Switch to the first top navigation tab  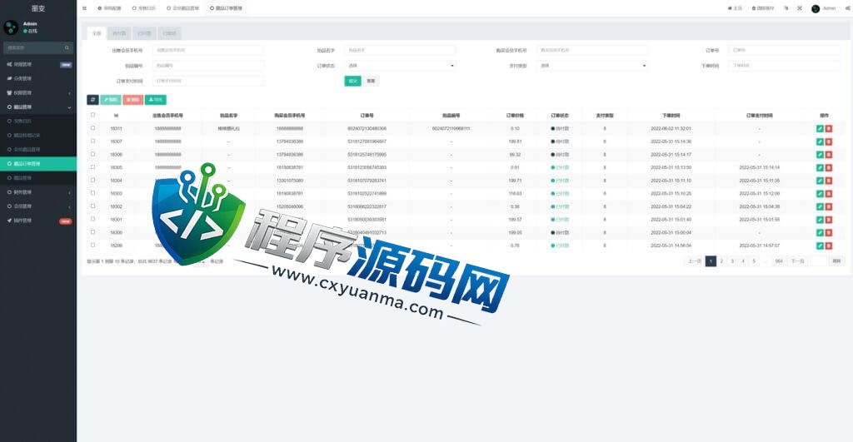tap(109, 8)
